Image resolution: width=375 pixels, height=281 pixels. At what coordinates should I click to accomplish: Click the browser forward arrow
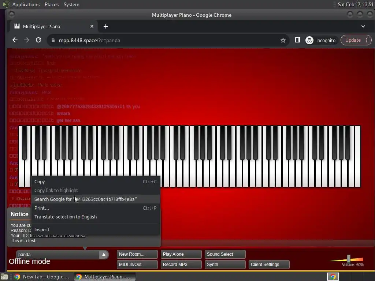coord(26,40)
